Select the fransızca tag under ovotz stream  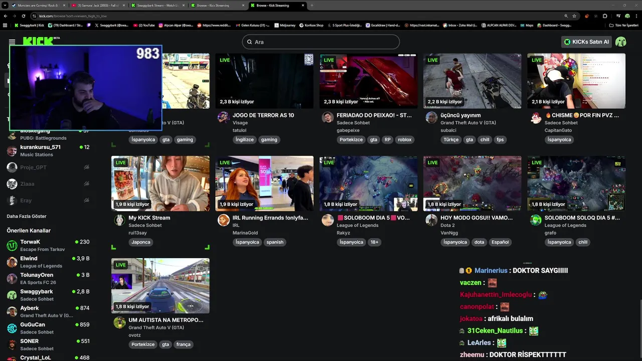183,344
